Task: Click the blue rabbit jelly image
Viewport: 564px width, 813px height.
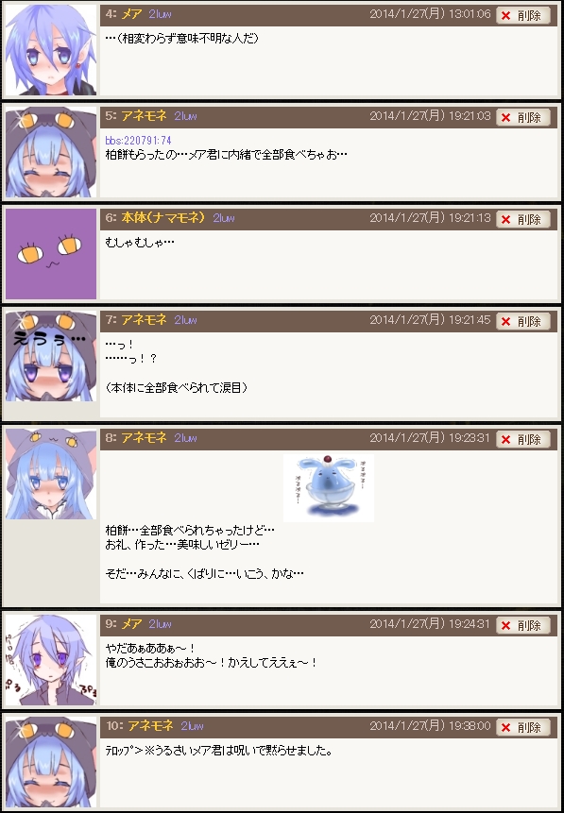Action: click(329, 488)
